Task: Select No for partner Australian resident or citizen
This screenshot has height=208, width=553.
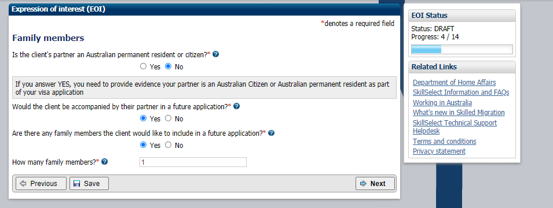Action: 169,66
